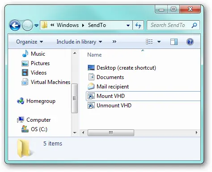Close the SendTo window
The image size is (212, 172).
pyautogui.click(x=190, y=9)
